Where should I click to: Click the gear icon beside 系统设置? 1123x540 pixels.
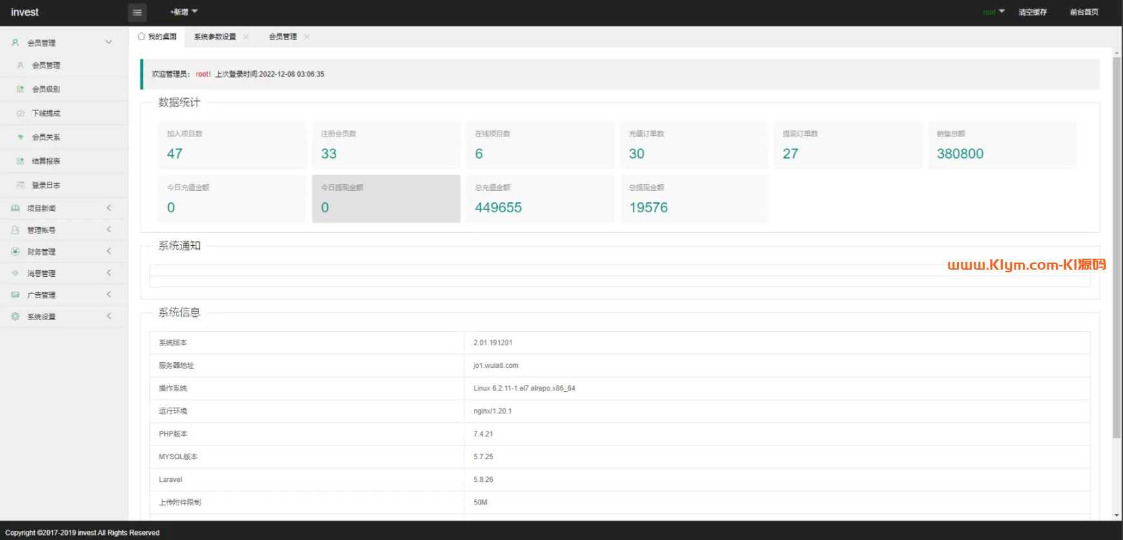[x=16, y=316]
